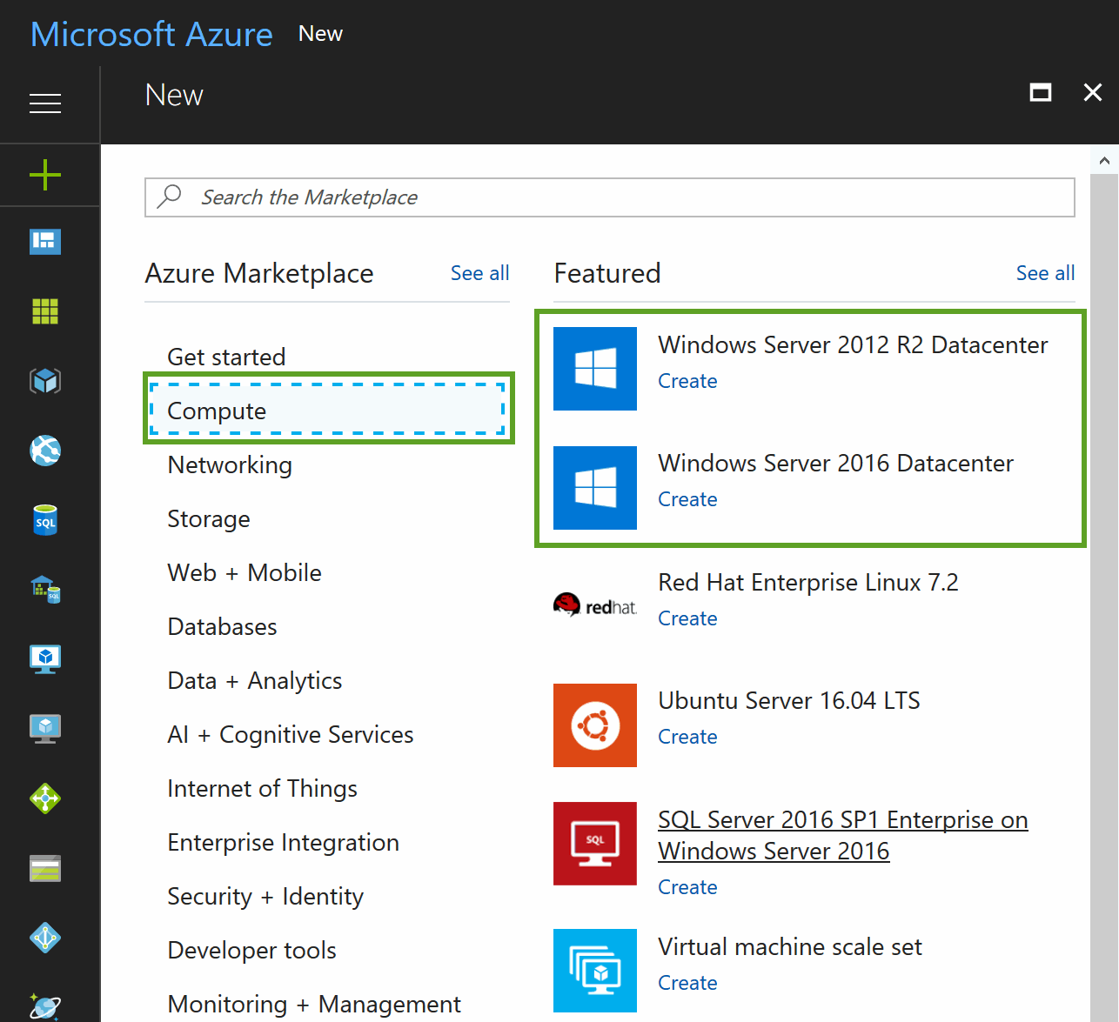This screenshot has height=1022, width=1119.
Task: Select Monitoring + Management category
Action: [314, 1004]
